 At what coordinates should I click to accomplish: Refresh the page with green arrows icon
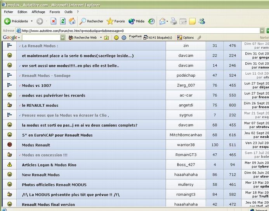(x=63, y=21)
